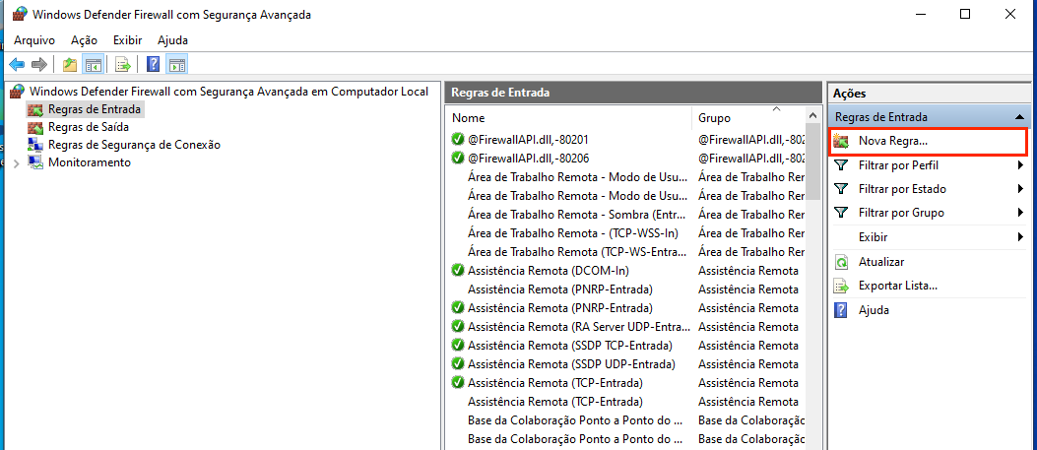
Task: Click group cell of the DCOM-In row
Action: click(x=748, y=270)
